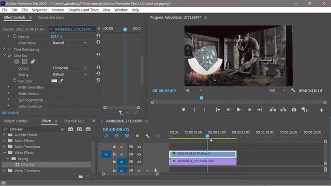331x186 pixels.
Task: Expand Spill Suppression settings
Action: click(x=8, y=99)
